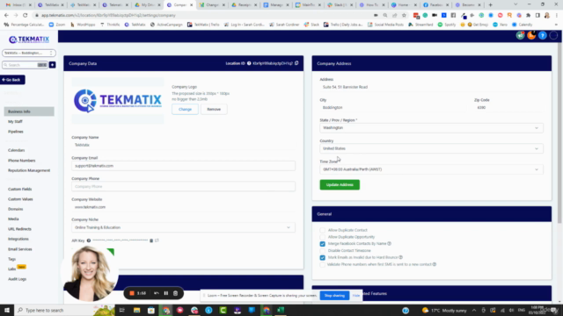This screenshot has height=316, width=563.
Task: Reload the page with the browser refresh icon
Action: coord(26,16)
